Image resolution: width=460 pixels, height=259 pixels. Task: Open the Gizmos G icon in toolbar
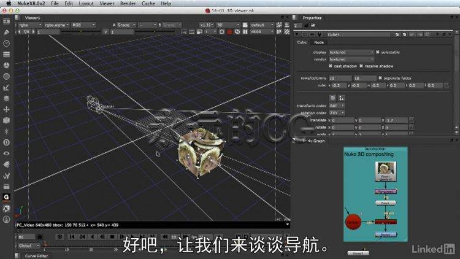[6, 198]
